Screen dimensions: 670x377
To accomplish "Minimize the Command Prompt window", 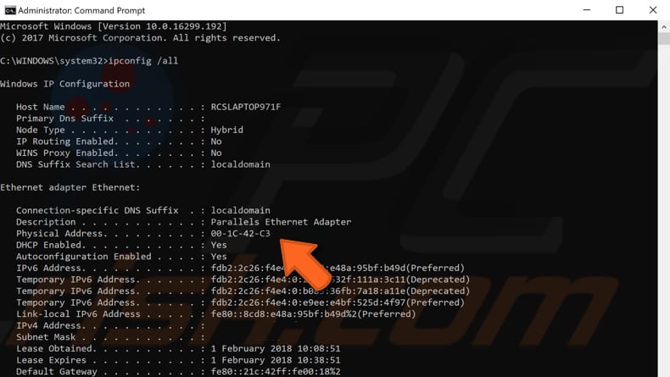I will (x=586, y=10).
